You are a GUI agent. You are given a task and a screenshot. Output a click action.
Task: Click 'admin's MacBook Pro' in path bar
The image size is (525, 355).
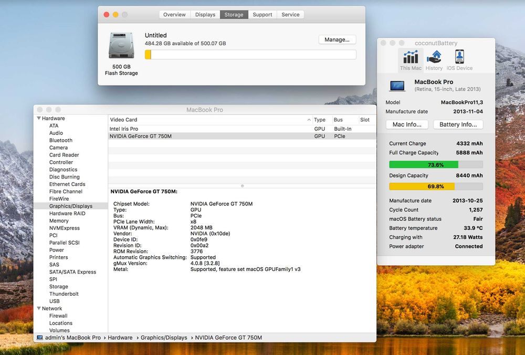(x=72, y=338)
